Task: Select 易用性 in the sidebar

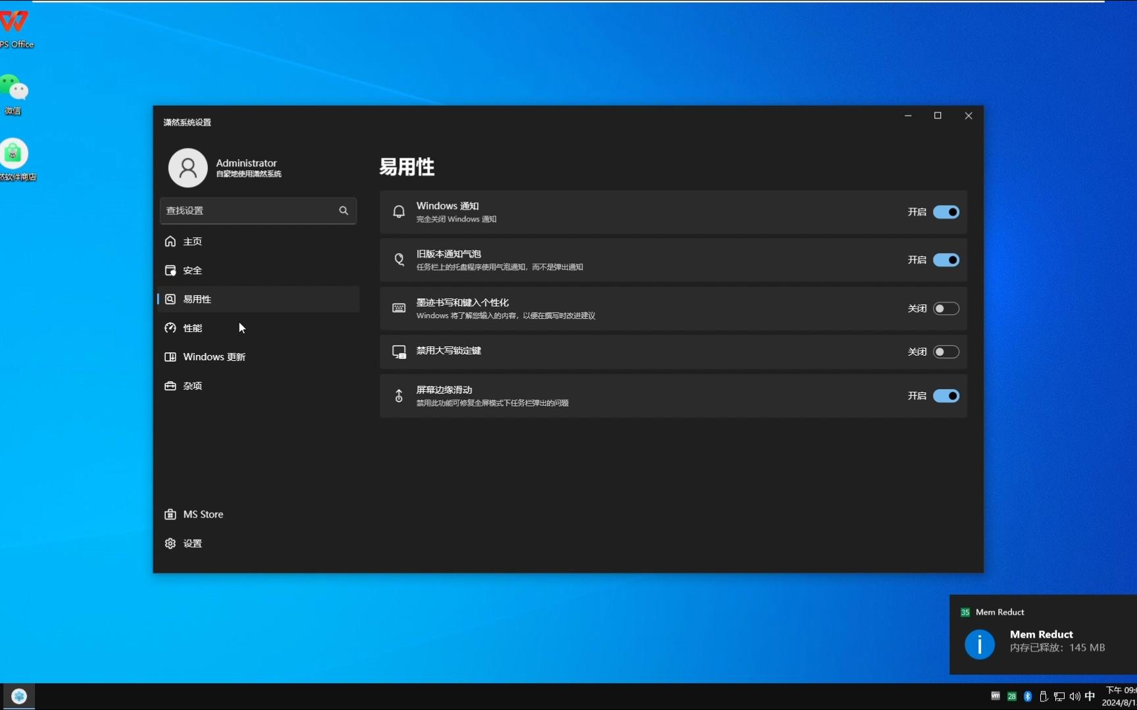Action: pyautogui.click(x=259, y=299)
